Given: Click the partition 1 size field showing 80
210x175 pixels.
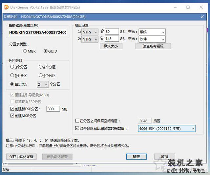Looking at the screenshot, I should pos(112,32).
